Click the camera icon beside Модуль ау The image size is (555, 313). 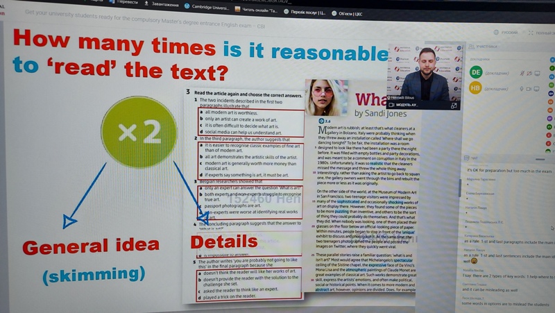click(x=391, y=105)
